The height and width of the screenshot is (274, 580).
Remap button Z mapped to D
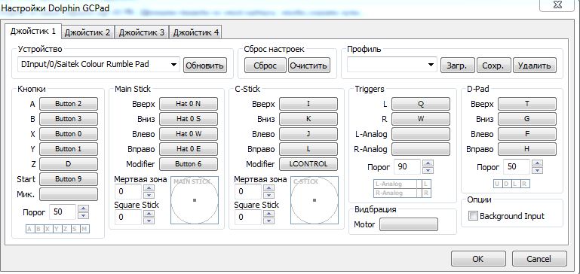point(69,164)
